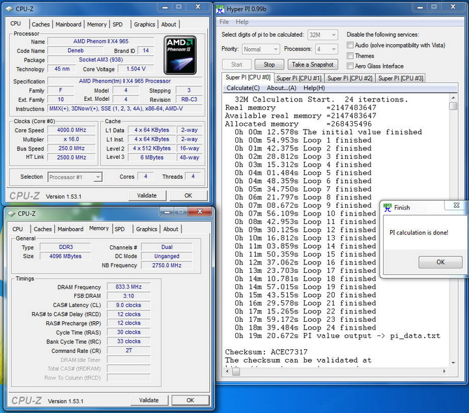Select Memory tab in top CPU-Z window

(96, 25)
